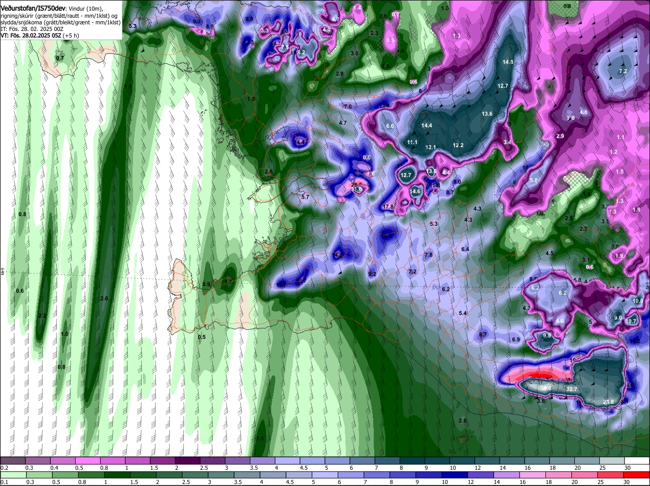This screenshot has width=650, height=486.
Task: Click the 8.9 precipitation value on map
Action: point(210,26)
